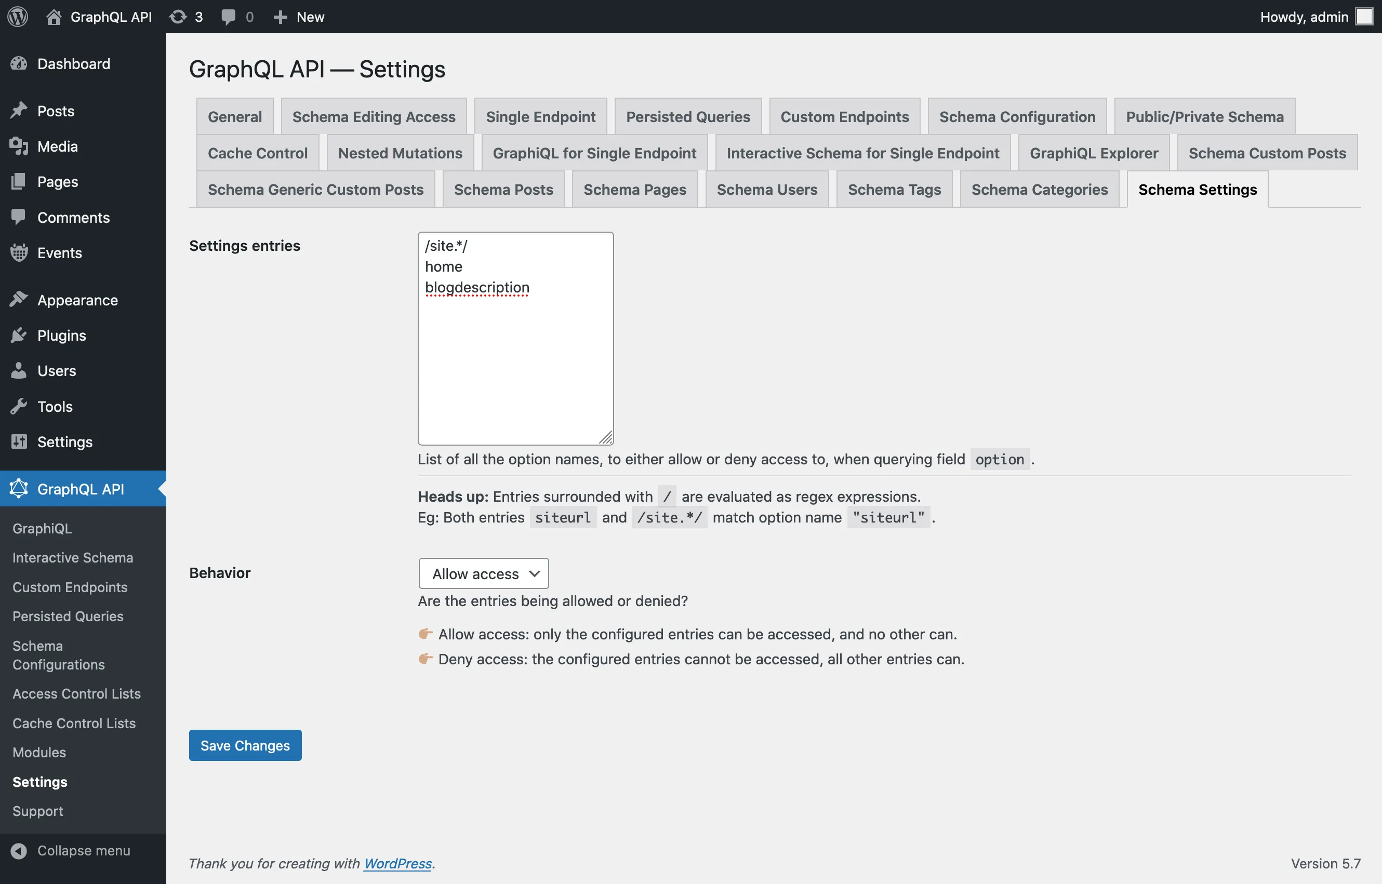This screenshot has height=884, width=1382.
Task: Open Support submenu item
Action: click(38, 811)
